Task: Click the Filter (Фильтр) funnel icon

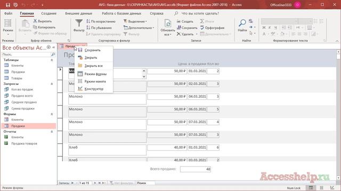Action: [79, 23]
